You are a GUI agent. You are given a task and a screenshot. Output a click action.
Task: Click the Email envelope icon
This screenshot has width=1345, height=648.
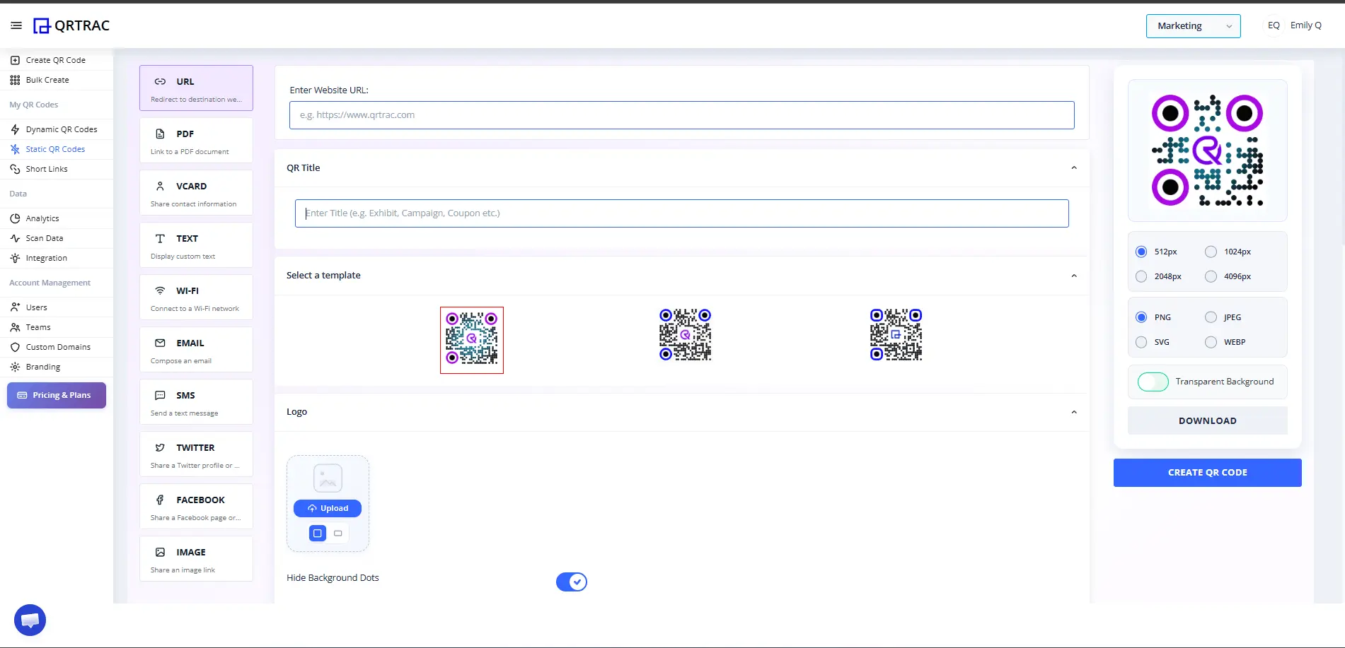160,343
